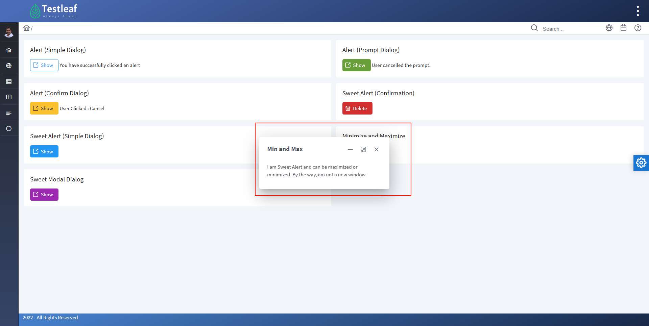
Task: Click the help question mark icon
Action: point(638,28)
